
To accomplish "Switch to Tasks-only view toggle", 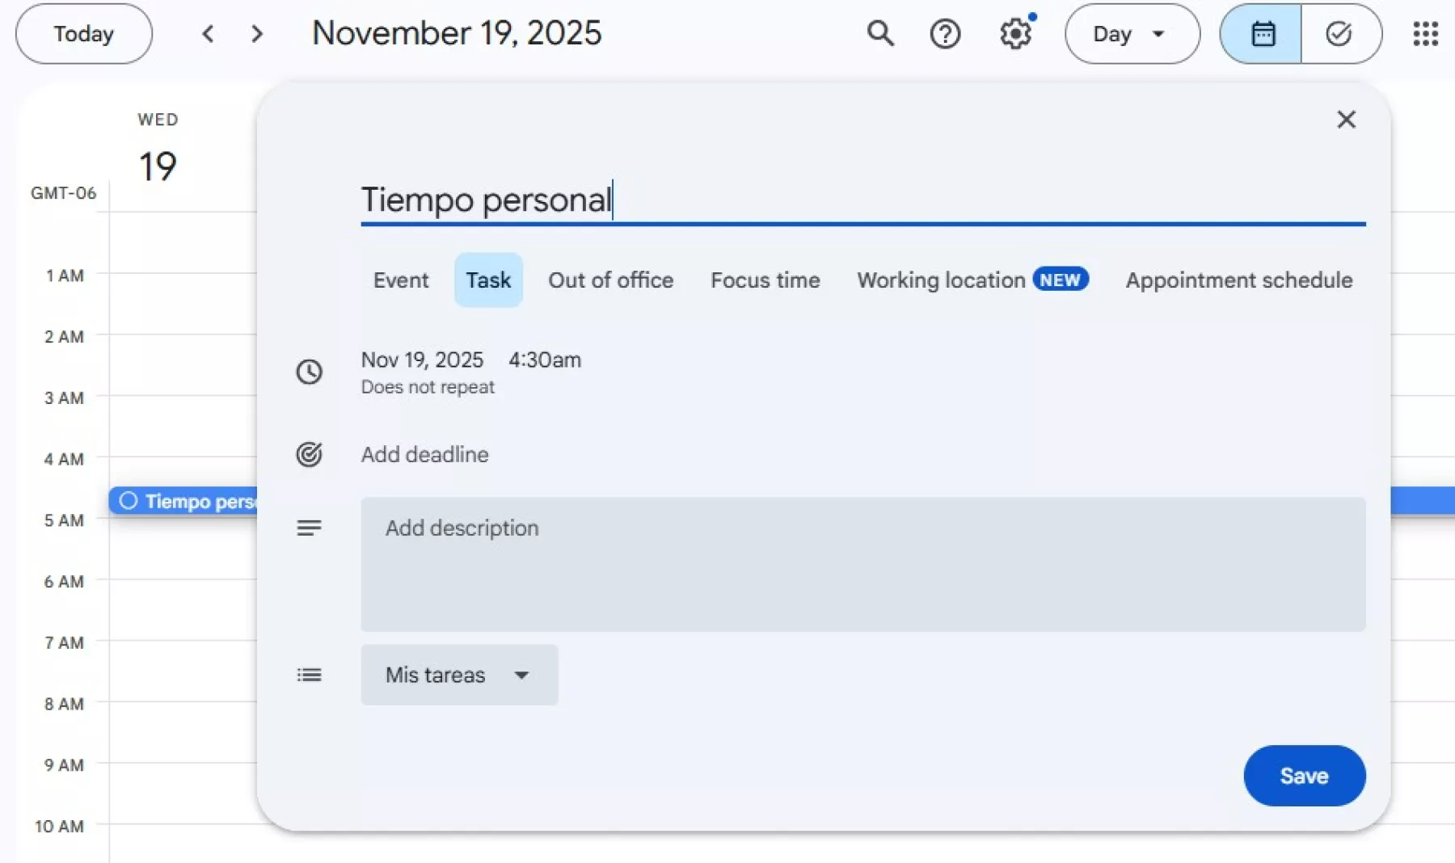I will tap(1340, 33).
